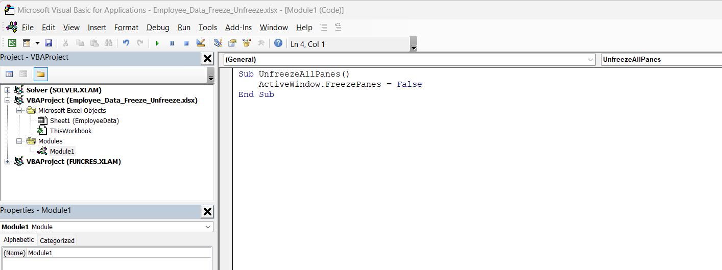Open the File menu

[x=28, y=28]
